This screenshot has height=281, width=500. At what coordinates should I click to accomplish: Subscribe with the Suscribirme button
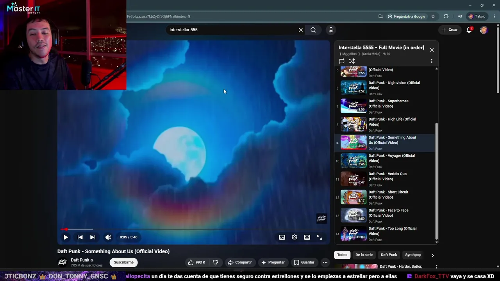click(124, 263)
